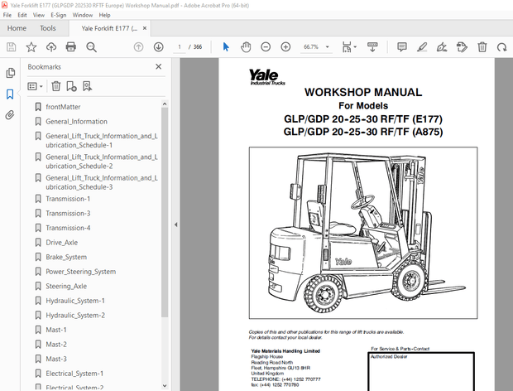Open the Page Thumbnails panel icon
The image size is (513, 391).
10,73
